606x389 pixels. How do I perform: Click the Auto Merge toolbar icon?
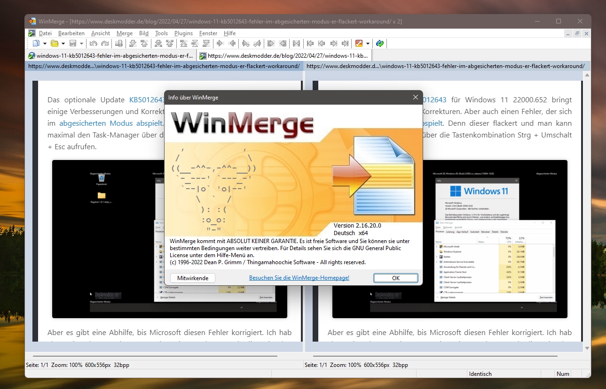point(296,44)
